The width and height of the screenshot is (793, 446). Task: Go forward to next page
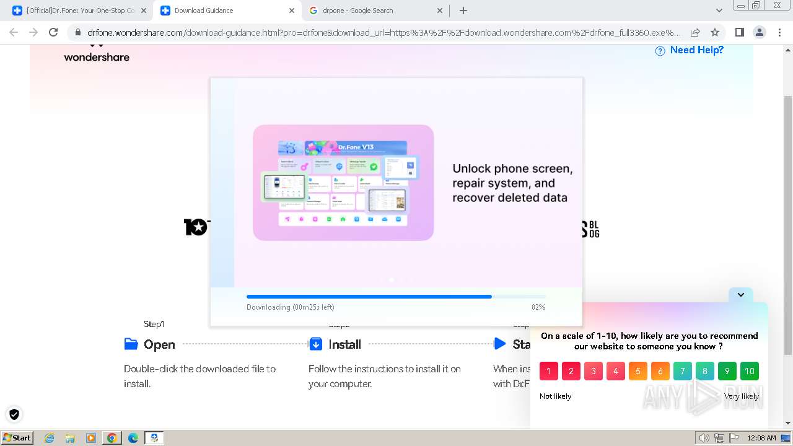click(x=33, y=33)
